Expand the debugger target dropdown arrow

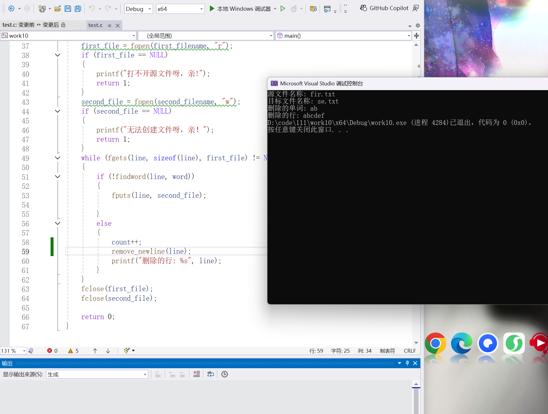[275, 9]
